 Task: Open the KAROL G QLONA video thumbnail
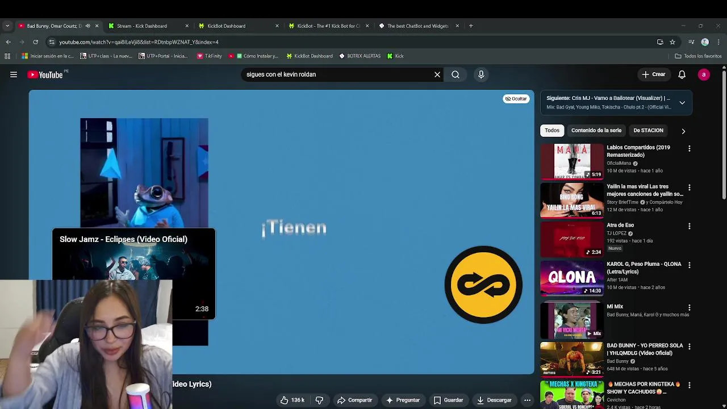571,278
